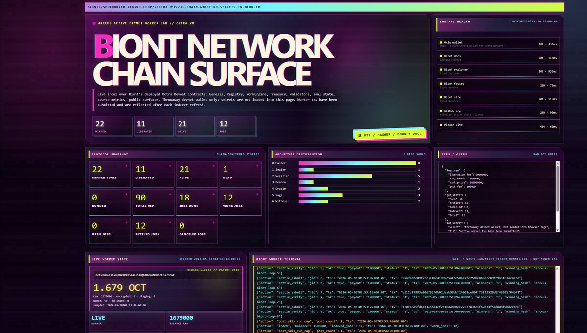The width and height of the screenshot is (587, 333).
Task: Click the Verifier distribution bar
Action: point(335,176)
